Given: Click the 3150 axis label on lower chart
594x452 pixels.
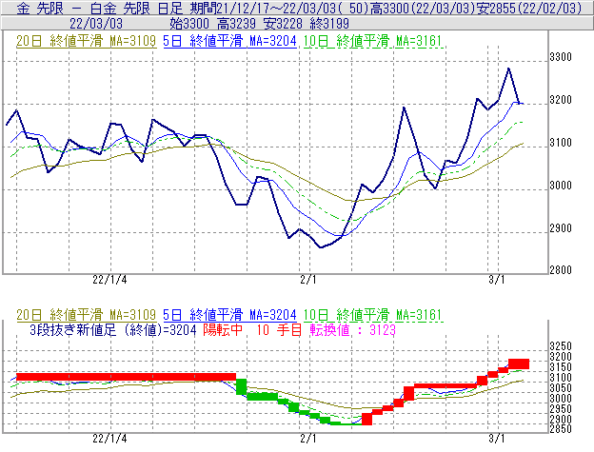Looking at the screenshot, I should 561,367.
